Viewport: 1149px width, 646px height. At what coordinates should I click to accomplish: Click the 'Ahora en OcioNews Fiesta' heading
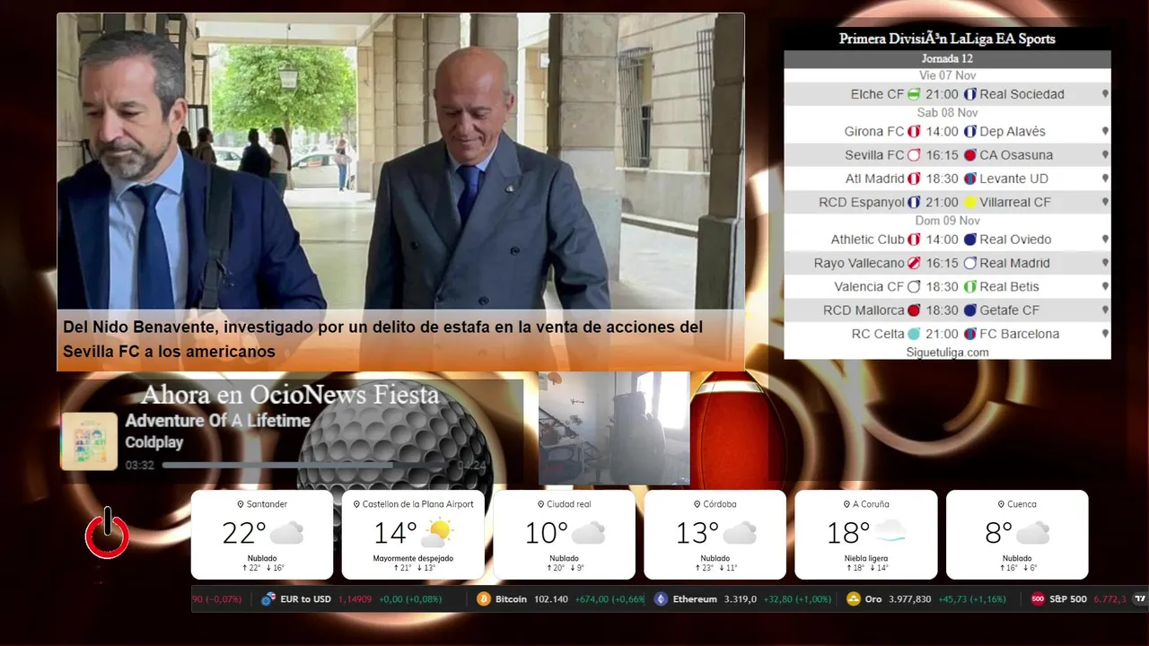tap(290, 395)
